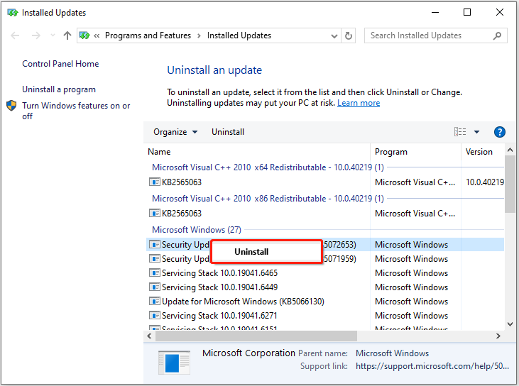Click the support.microsoft.com support link text
The image size is (519, 386).
point(432,366)
